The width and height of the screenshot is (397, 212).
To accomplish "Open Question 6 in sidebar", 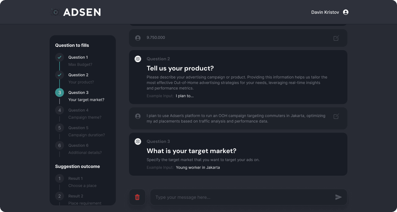I will tap(78, 145).
